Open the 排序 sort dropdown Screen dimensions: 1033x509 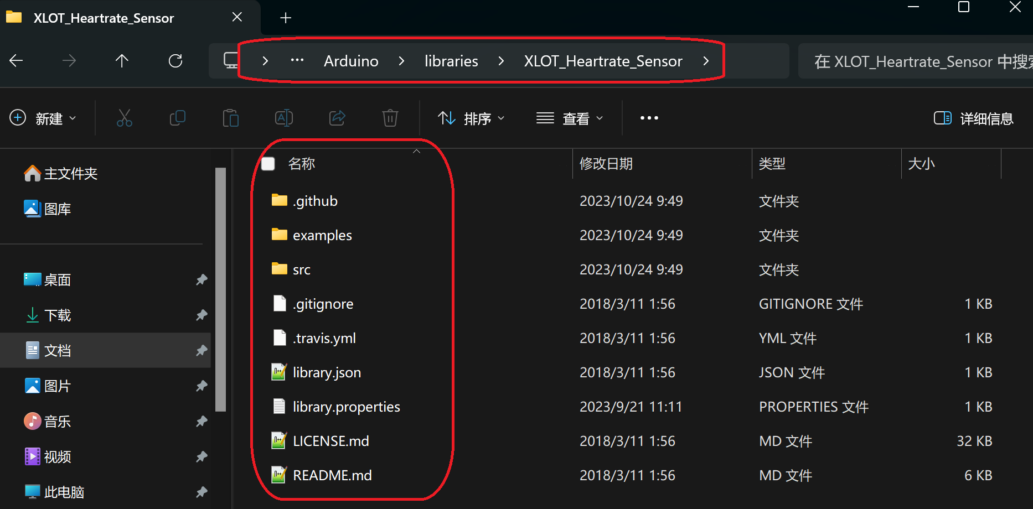[472, 118]
